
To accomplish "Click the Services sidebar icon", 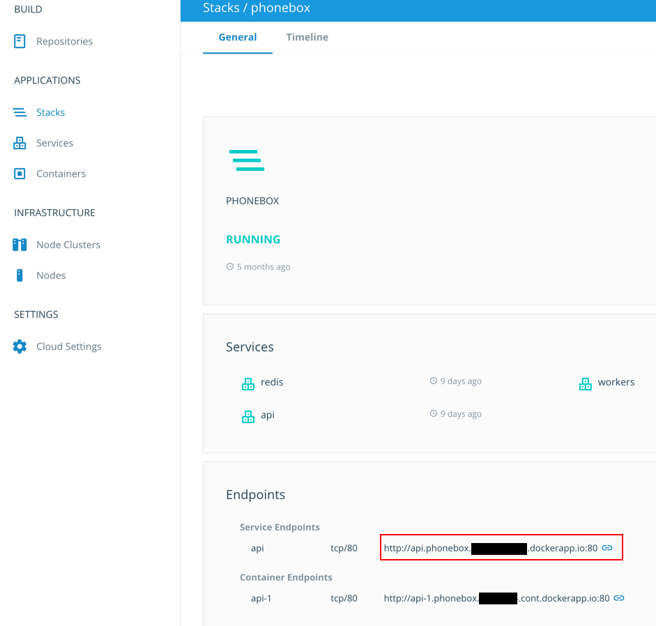I will pos(20,143).
